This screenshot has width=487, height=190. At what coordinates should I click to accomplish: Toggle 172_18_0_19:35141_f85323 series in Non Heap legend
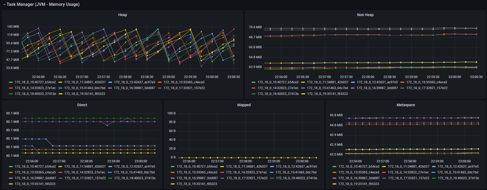point(327,94)
